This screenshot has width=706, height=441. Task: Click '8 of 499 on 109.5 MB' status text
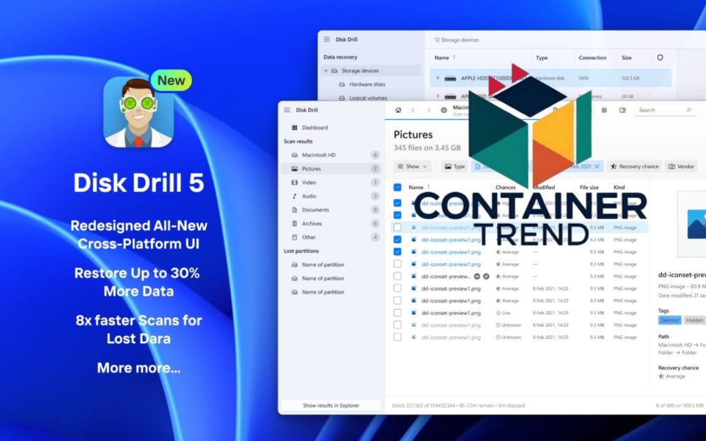pos(679,405)
